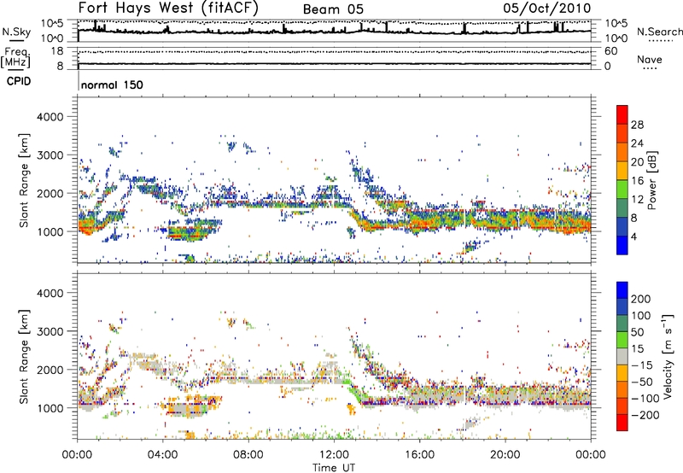Click the 'Time UT' axis label

click(x=334, y=468)
